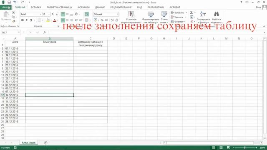Select the Англ. язык sheet tab

(x=29, y=142)
